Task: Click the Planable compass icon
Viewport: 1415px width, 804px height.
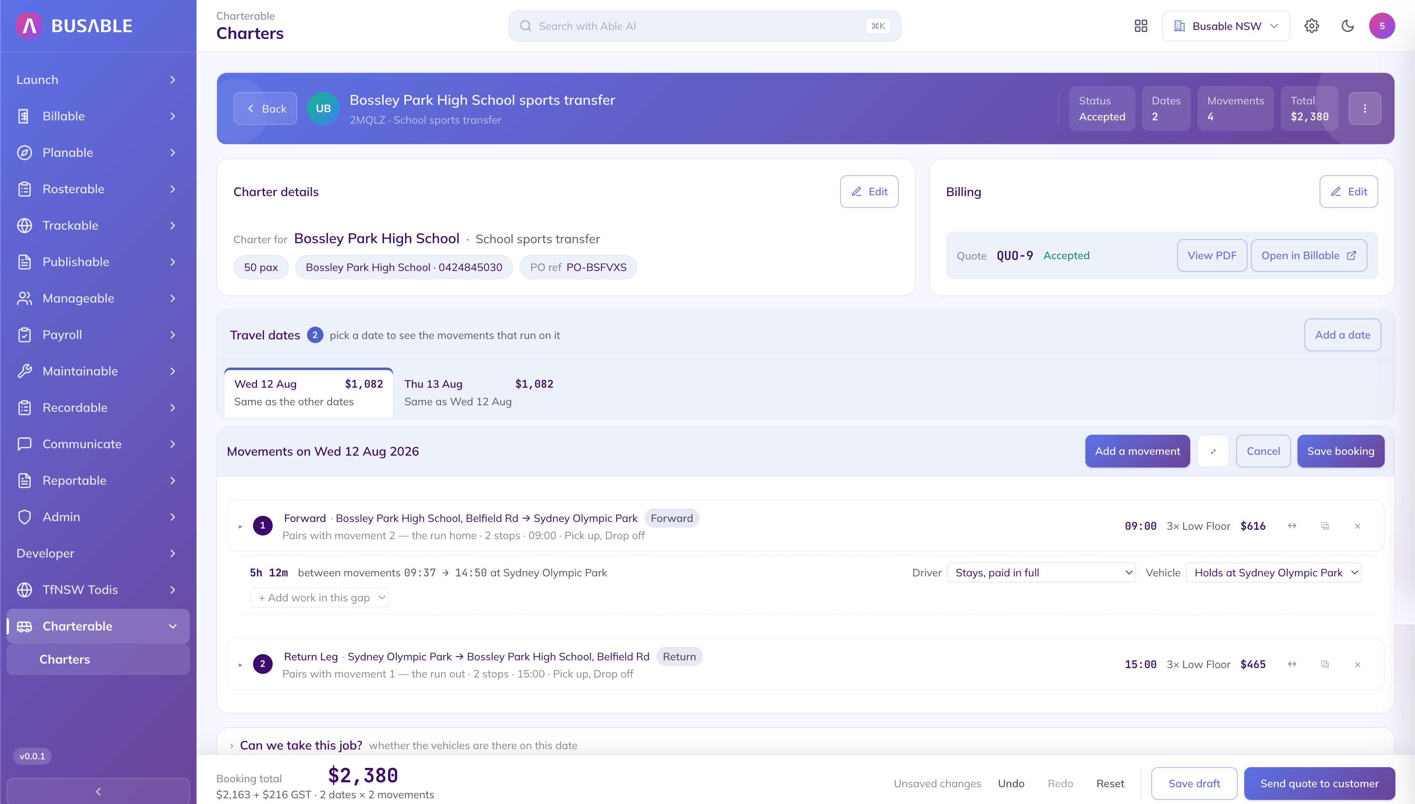Action: pos(24,152)
